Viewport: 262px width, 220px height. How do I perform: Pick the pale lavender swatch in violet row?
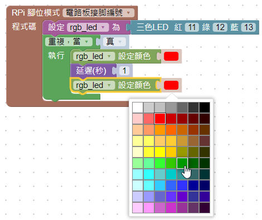tap(138, 197)
